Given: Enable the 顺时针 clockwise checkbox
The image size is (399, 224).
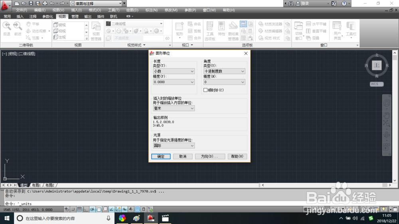Looking at the screenshot, I should coord(205,90).
